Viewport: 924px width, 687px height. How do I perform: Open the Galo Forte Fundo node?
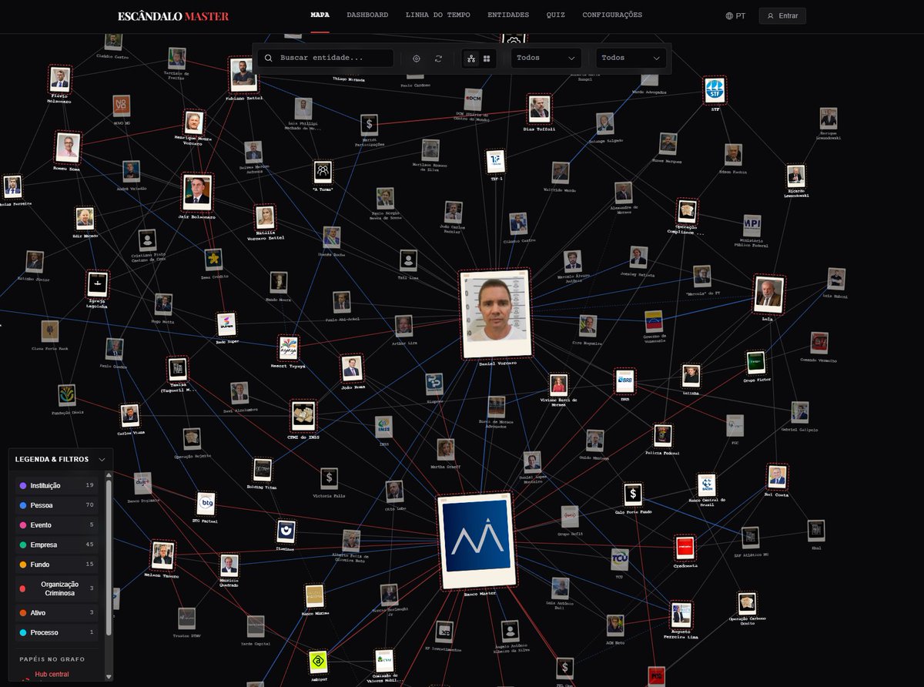coord(633,494)
